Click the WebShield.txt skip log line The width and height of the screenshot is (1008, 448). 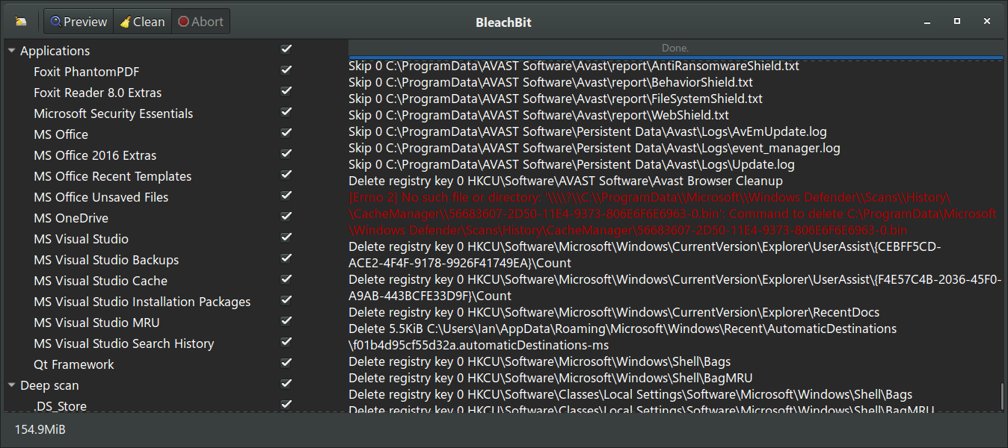[x=538, y=115]
